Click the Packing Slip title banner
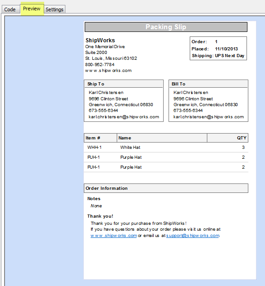Screen dimensions: 265x286 coord(166,27)
